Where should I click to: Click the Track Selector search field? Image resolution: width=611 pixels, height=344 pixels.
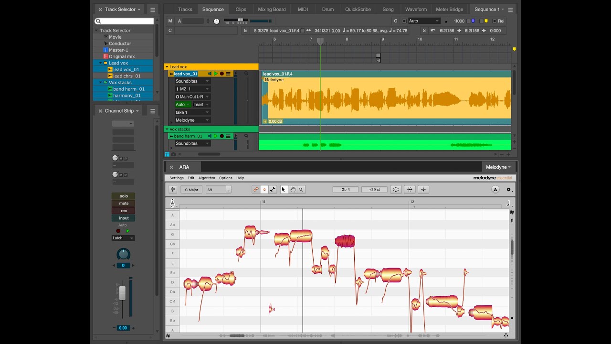[x=124, y=21]
